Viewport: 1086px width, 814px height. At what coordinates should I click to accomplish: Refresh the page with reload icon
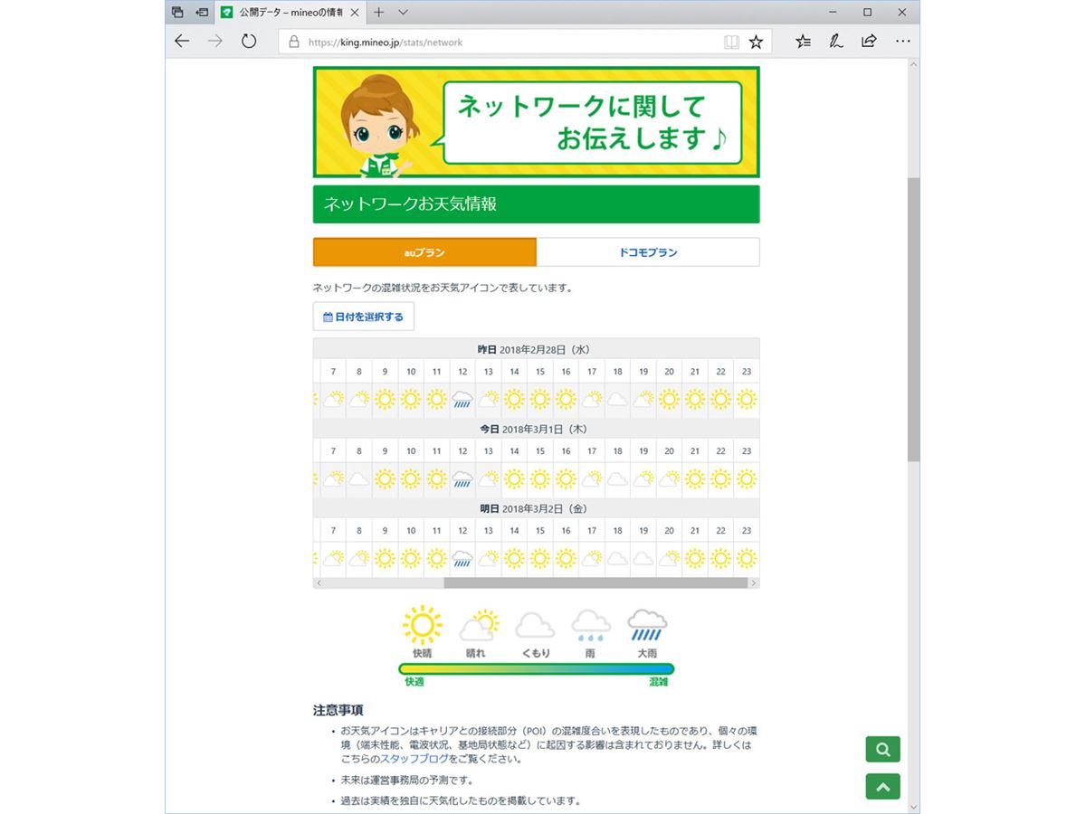pyautogui.click(x=249, y=42)
